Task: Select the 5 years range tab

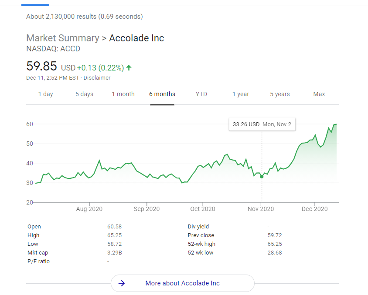Action: pyautogui.click(x=280, y=94)
